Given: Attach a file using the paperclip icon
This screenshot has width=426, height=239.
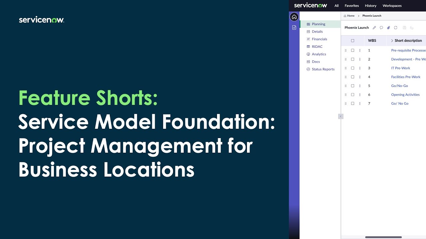Looking at the screenshot, I should [388, 28].
